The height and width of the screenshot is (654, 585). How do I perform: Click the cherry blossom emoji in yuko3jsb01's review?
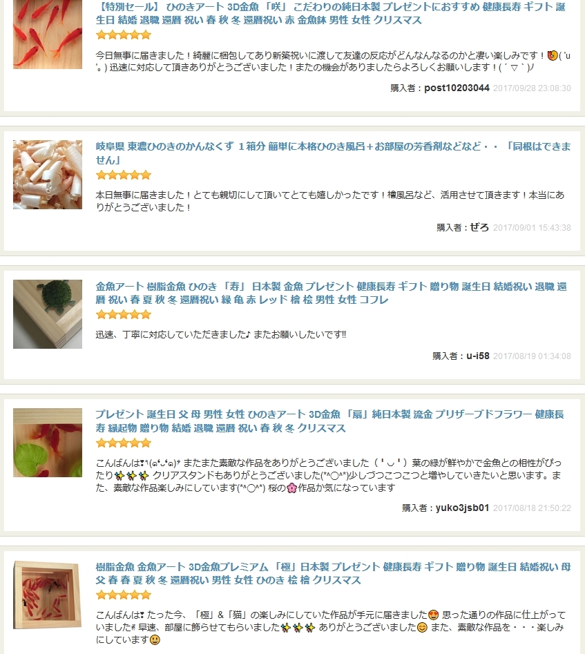click(292, 488)
